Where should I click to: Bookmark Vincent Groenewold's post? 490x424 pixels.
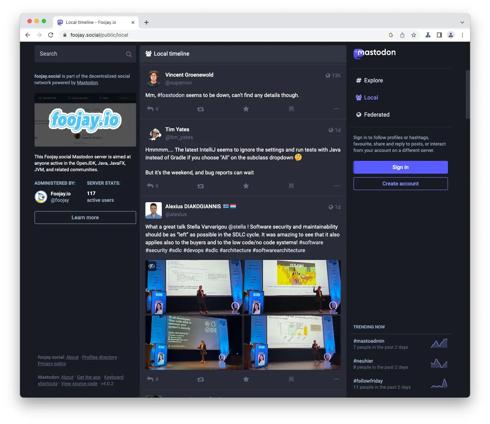[x=291, y=109]
